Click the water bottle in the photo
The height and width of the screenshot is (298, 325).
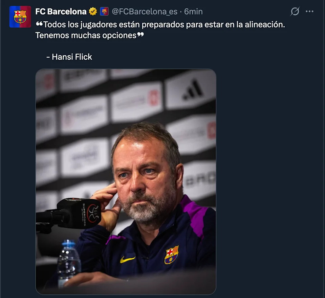(69, 263)
